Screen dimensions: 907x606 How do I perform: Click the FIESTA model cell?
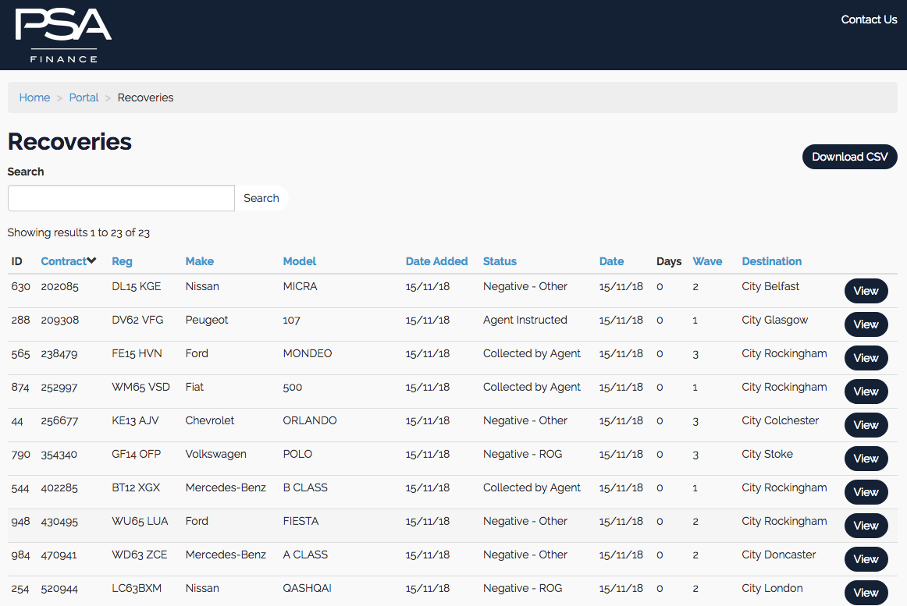coord(301,521)
